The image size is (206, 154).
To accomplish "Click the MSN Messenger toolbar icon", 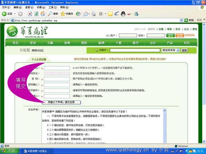I will [x=136, y=14].
